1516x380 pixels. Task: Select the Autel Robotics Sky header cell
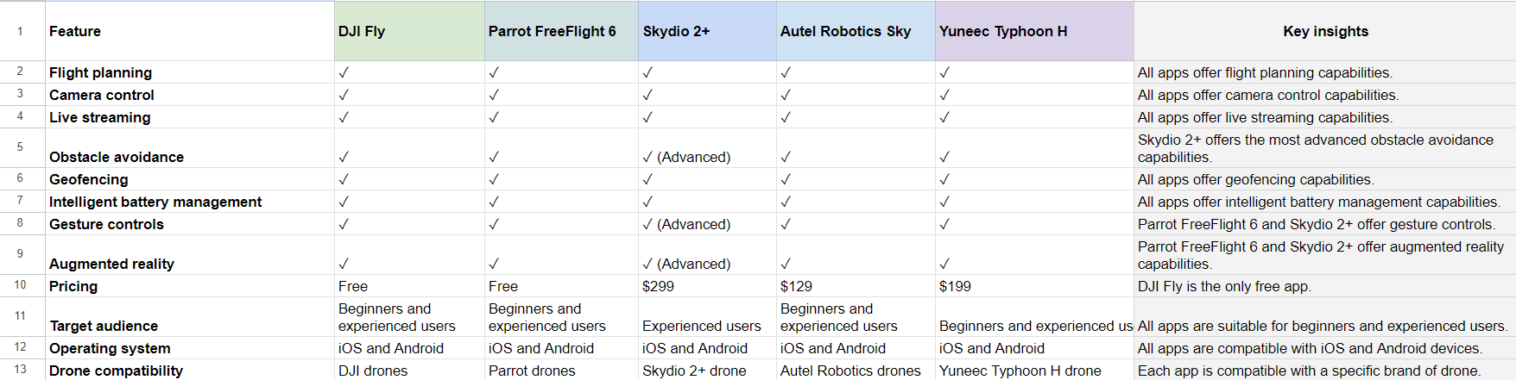856,31
